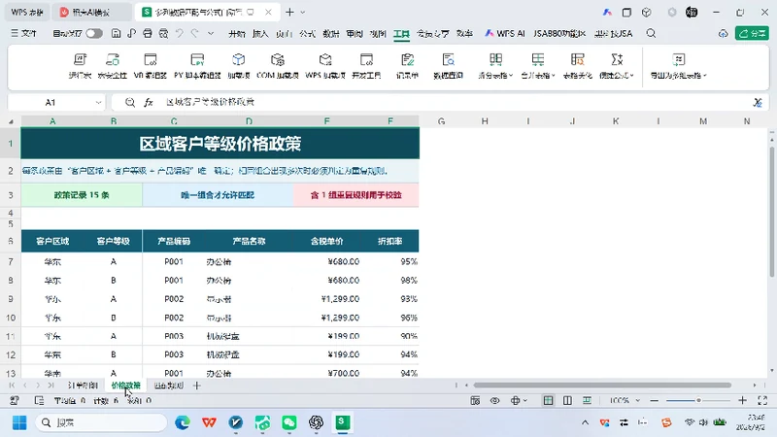Click the first ribbon icon left of macro security

(80, 65)
